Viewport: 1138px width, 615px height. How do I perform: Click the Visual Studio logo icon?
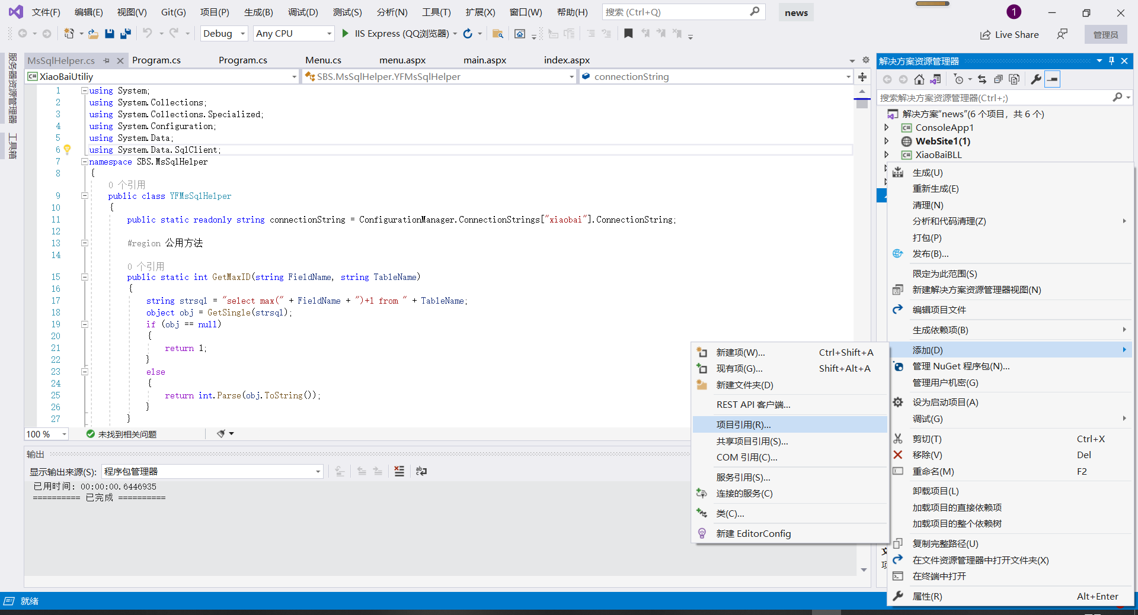15,12
